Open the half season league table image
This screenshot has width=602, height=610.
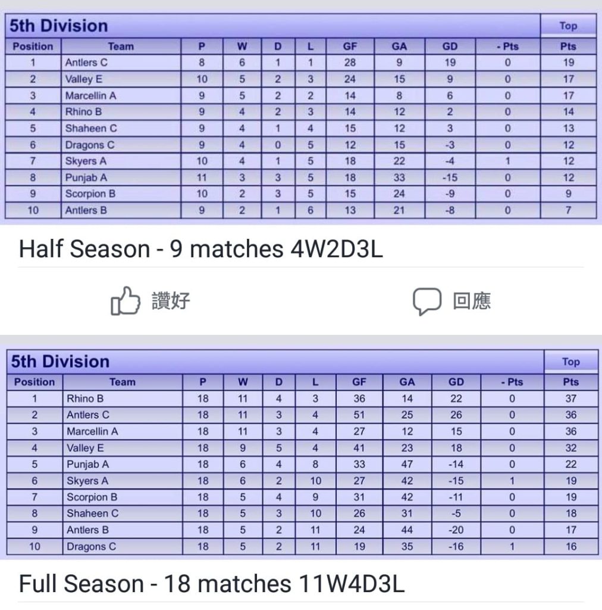(301, 116)
